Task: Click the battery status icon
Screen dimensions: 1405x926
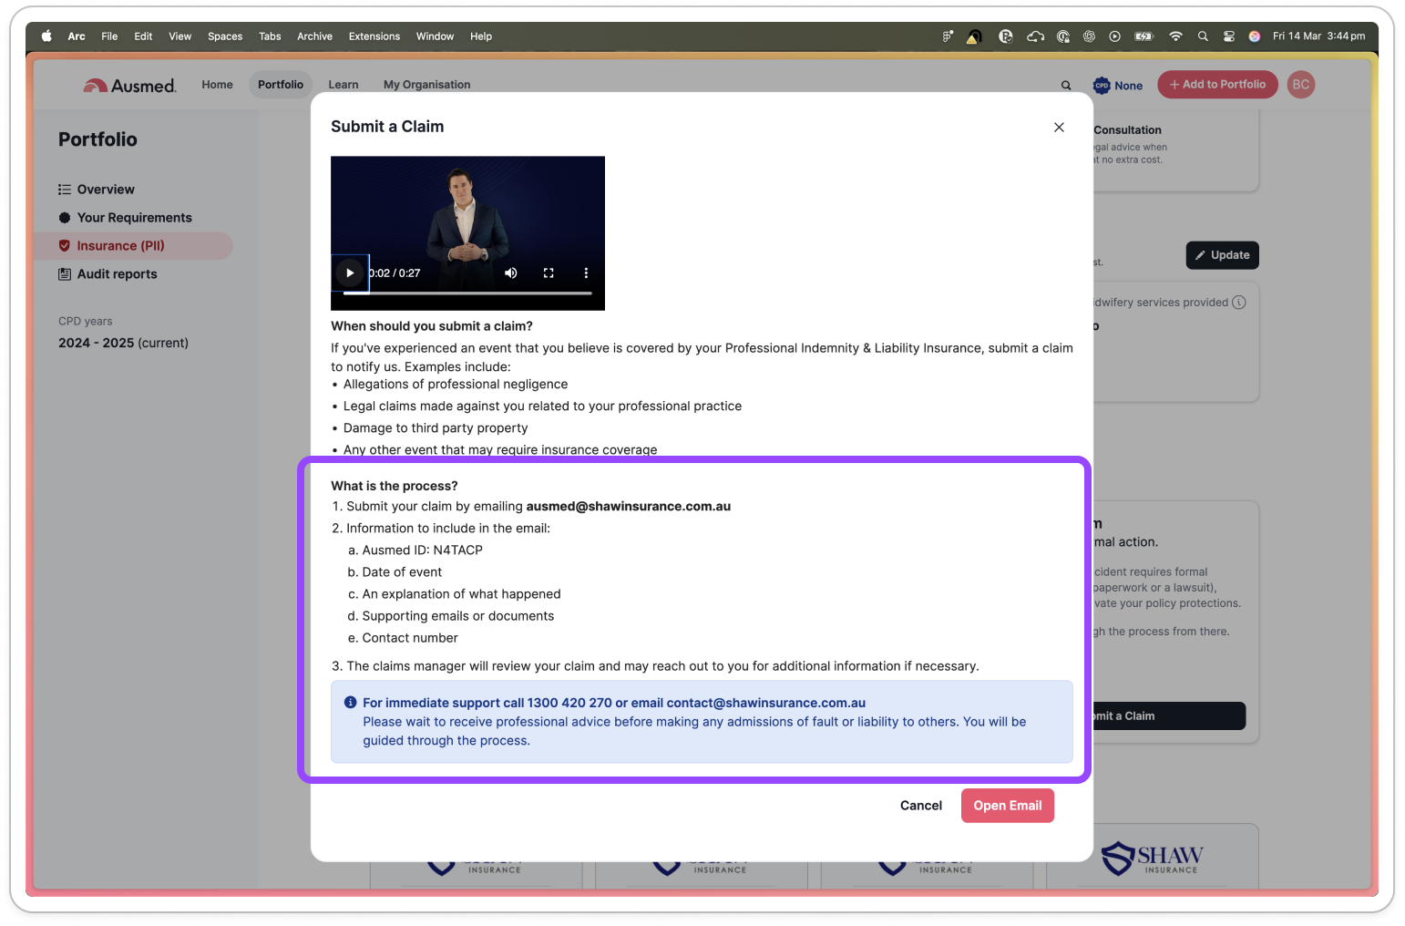Action: pos(1143,36)
